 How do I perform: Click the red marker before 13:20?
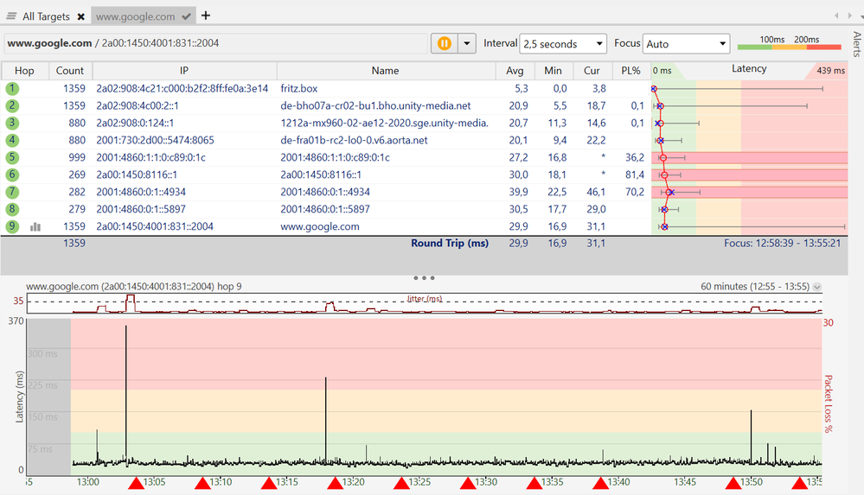pyautogui.click(x=335, y=483)
